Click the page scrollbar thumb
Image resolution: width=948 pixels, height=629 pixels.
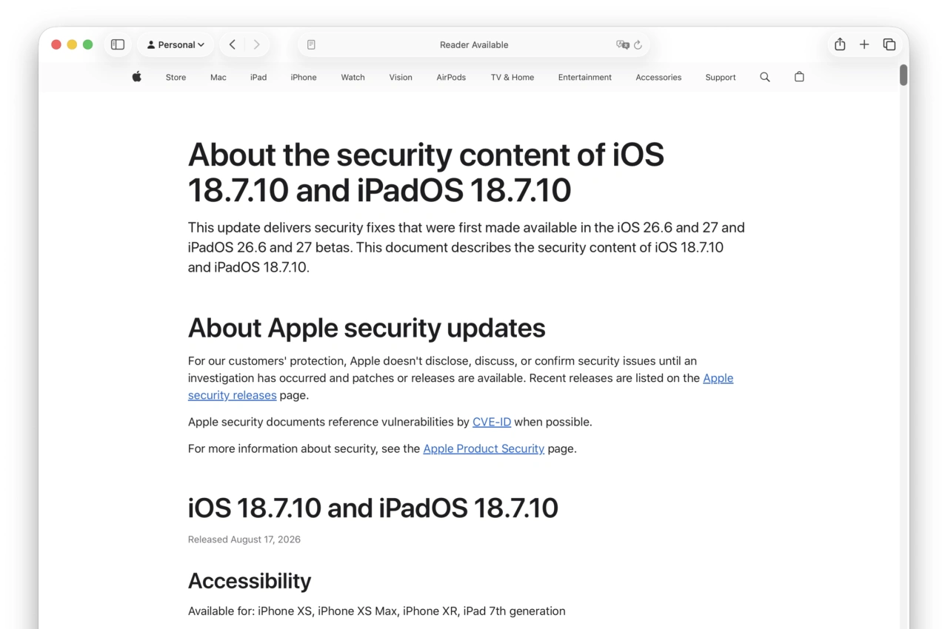904,75
